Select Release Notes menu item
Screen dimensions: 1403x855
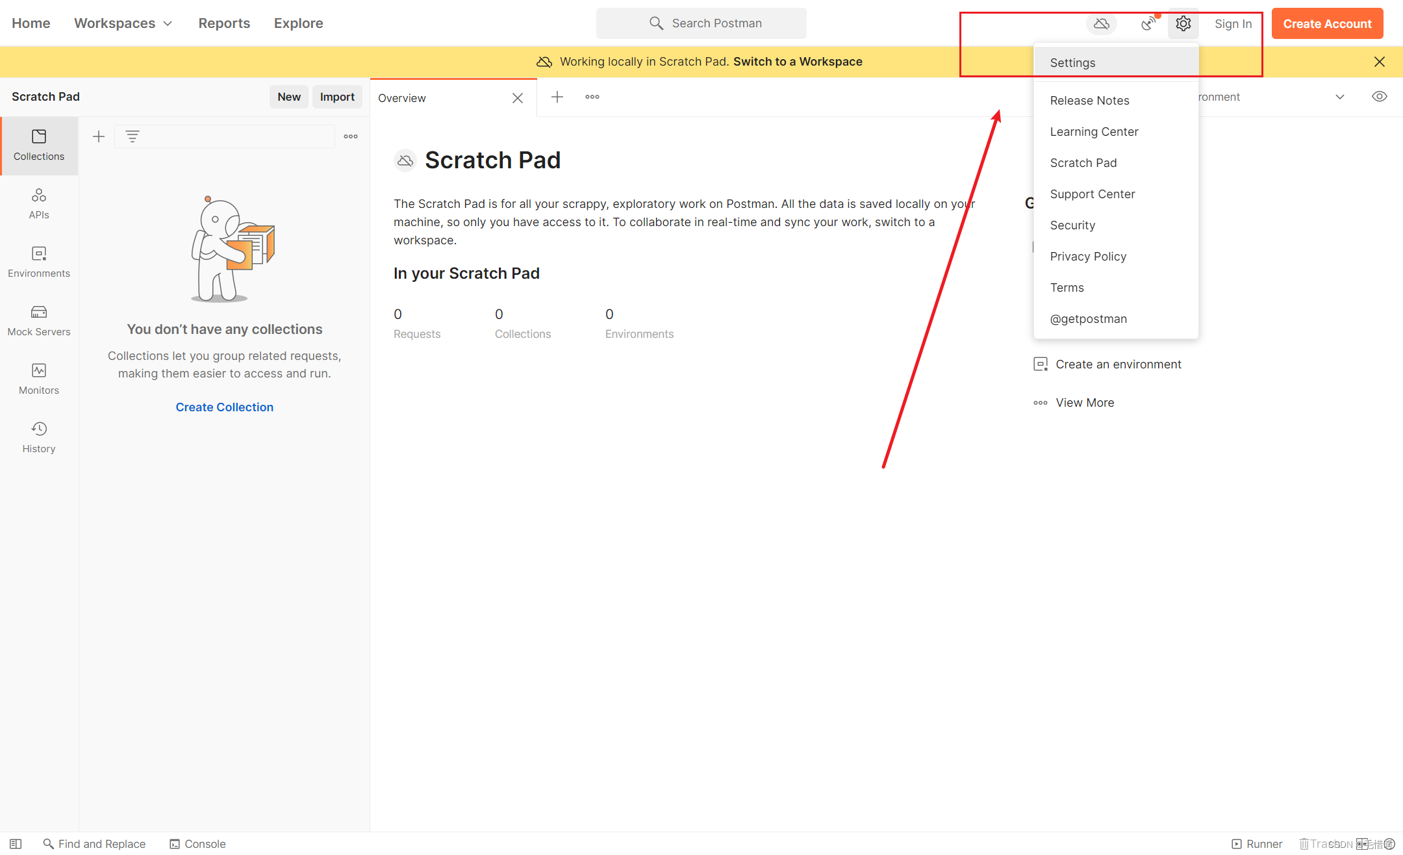click(1116, 100)
